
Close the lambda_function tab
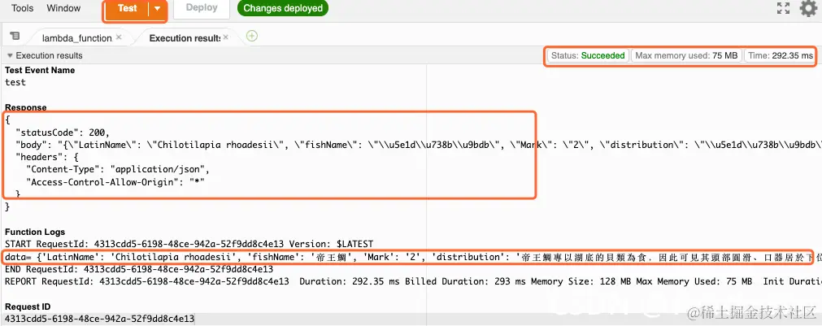[119, 37]
